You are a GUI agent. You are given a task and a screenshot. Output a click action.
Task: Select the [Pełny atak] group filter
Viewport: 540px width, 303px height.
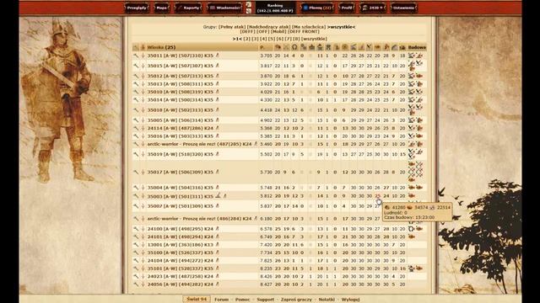click(232, 27)
